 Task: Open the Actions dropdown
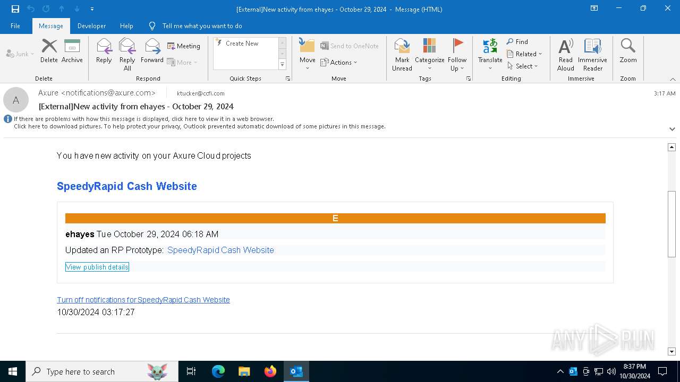(x=339, y=63)
